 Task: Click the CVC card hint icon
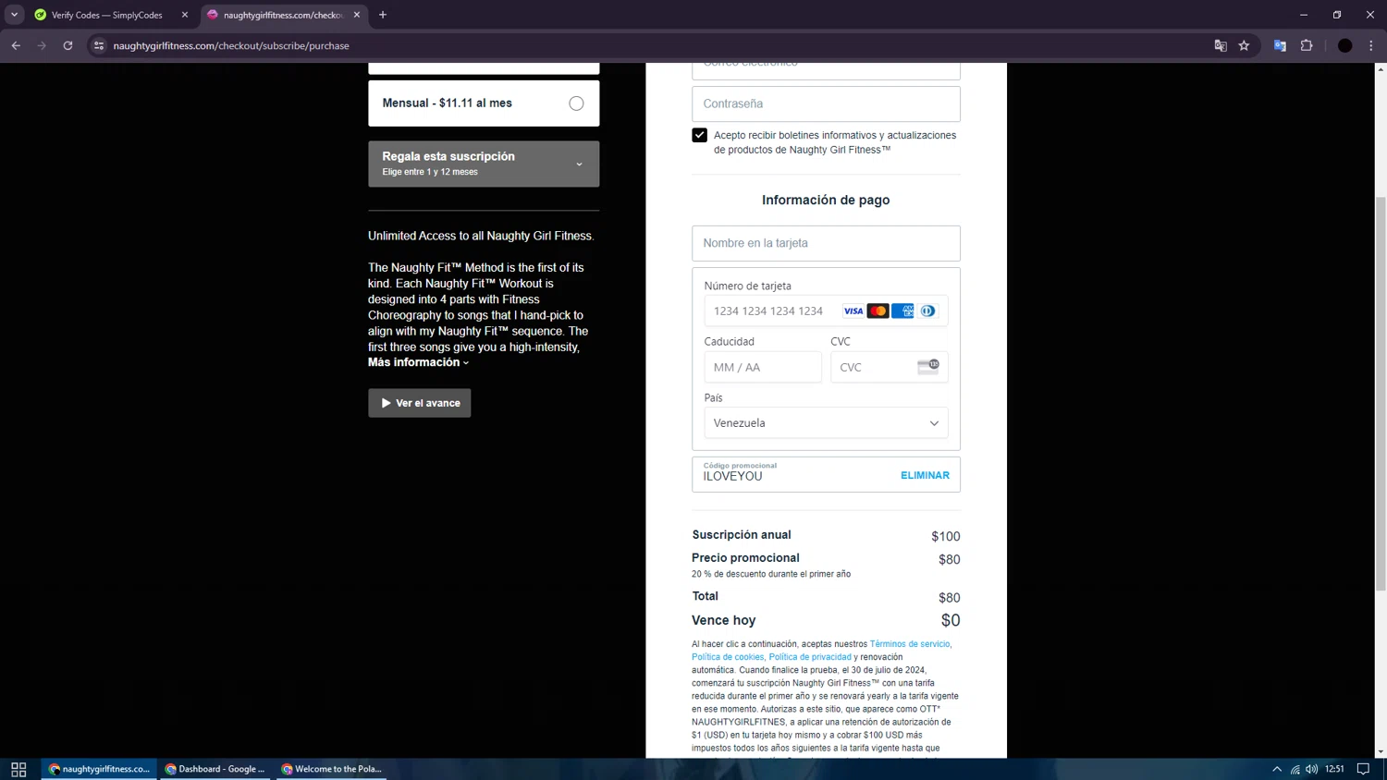click(928, 367)
